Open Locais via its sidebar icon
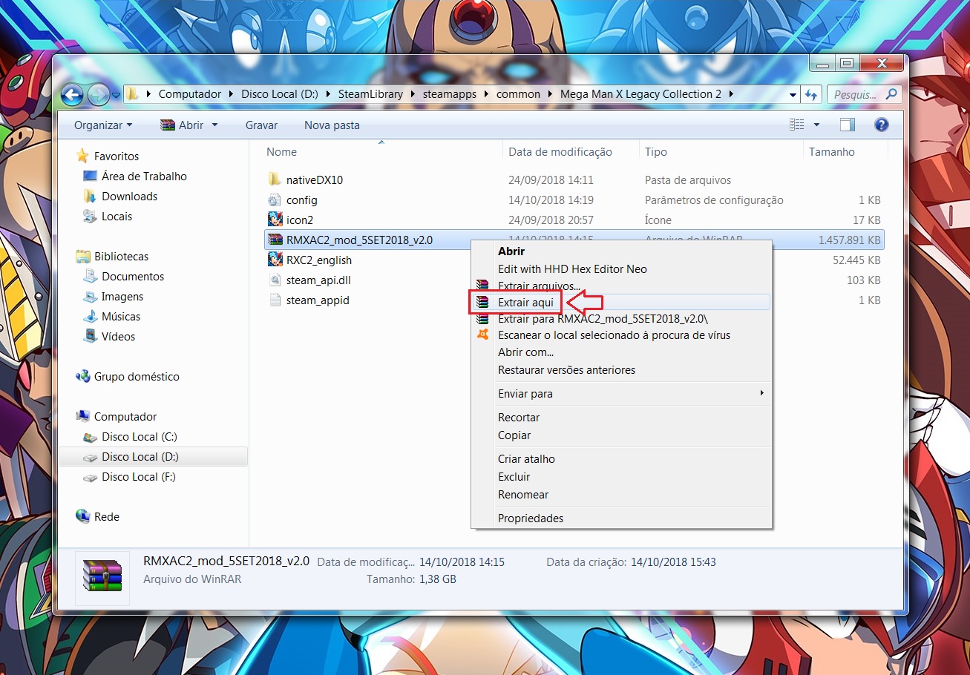Screen dimensions: 970x675 click(90, 216)
